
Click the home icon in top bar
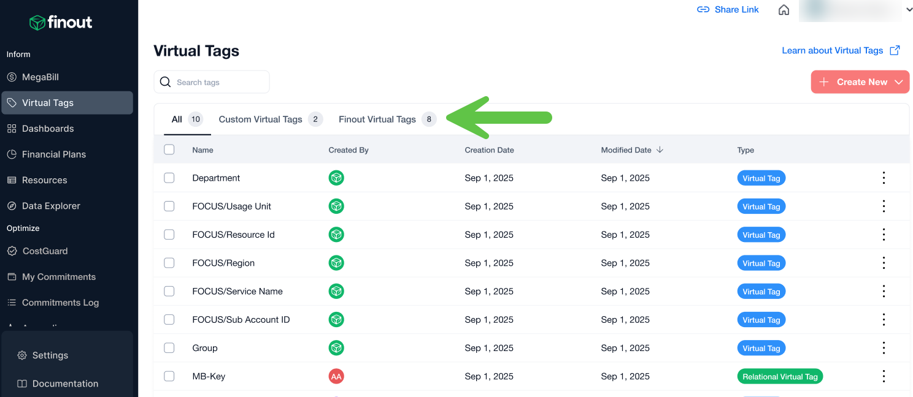(x=784, y=10)
